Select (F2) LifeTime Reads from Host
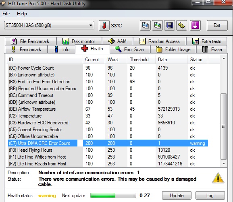This screenshot has width=233, height=202. [x=108, y=164]
